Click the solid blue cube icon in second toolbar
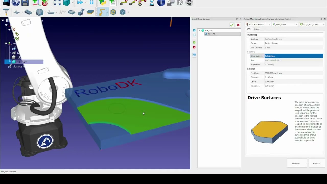The width and height of the screenshot is (327, 184). click(123, 12)
